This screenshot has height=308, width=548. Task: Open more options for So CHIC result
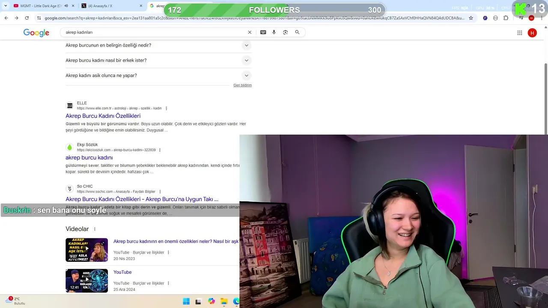(x=160, y=192)
